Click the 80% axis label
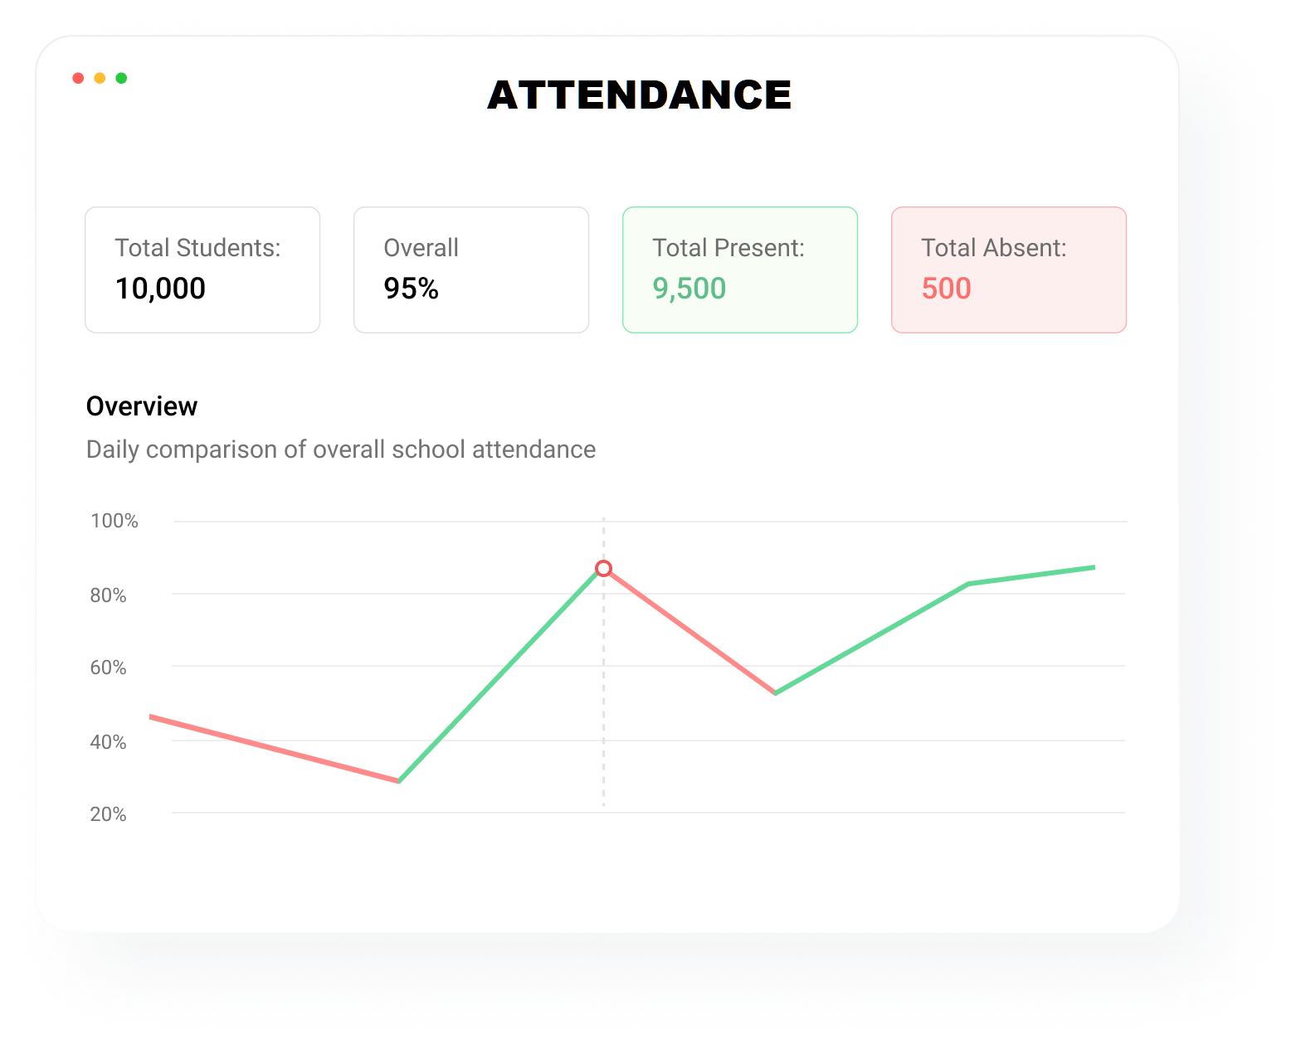Viewport: 1296px width, 1049px height. [108, 595]
